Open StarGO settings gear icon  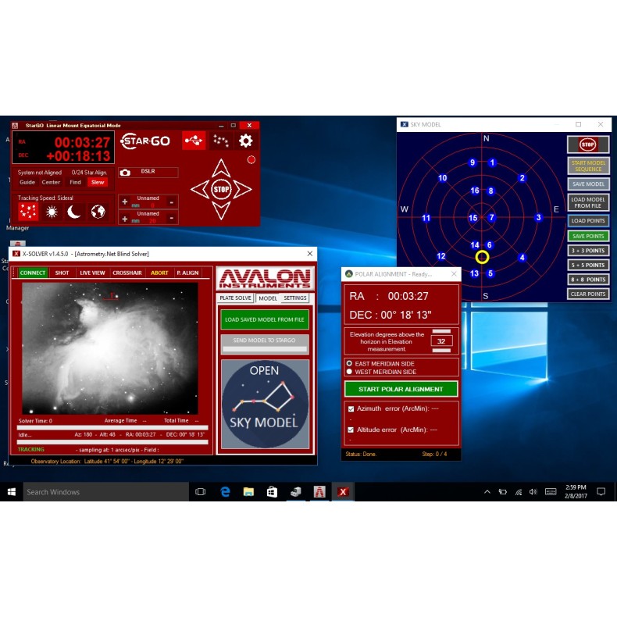(245, 141)
